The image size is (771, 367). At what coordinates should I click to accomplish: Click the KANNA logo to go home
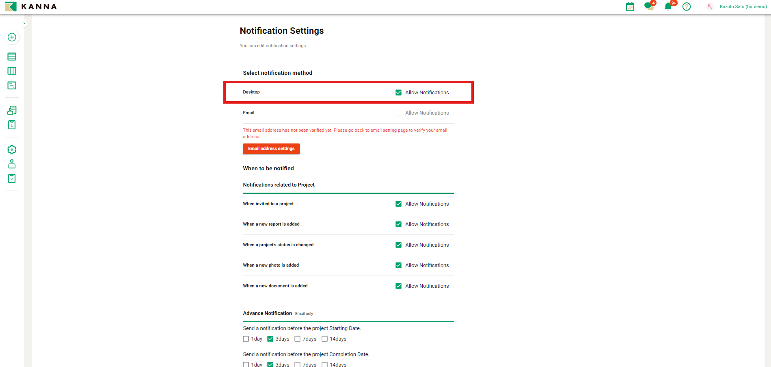[31, 7]
